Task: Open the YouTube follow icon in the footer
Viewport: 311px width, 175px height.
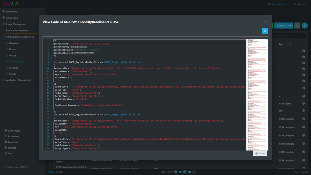Action: pos(190,172)
